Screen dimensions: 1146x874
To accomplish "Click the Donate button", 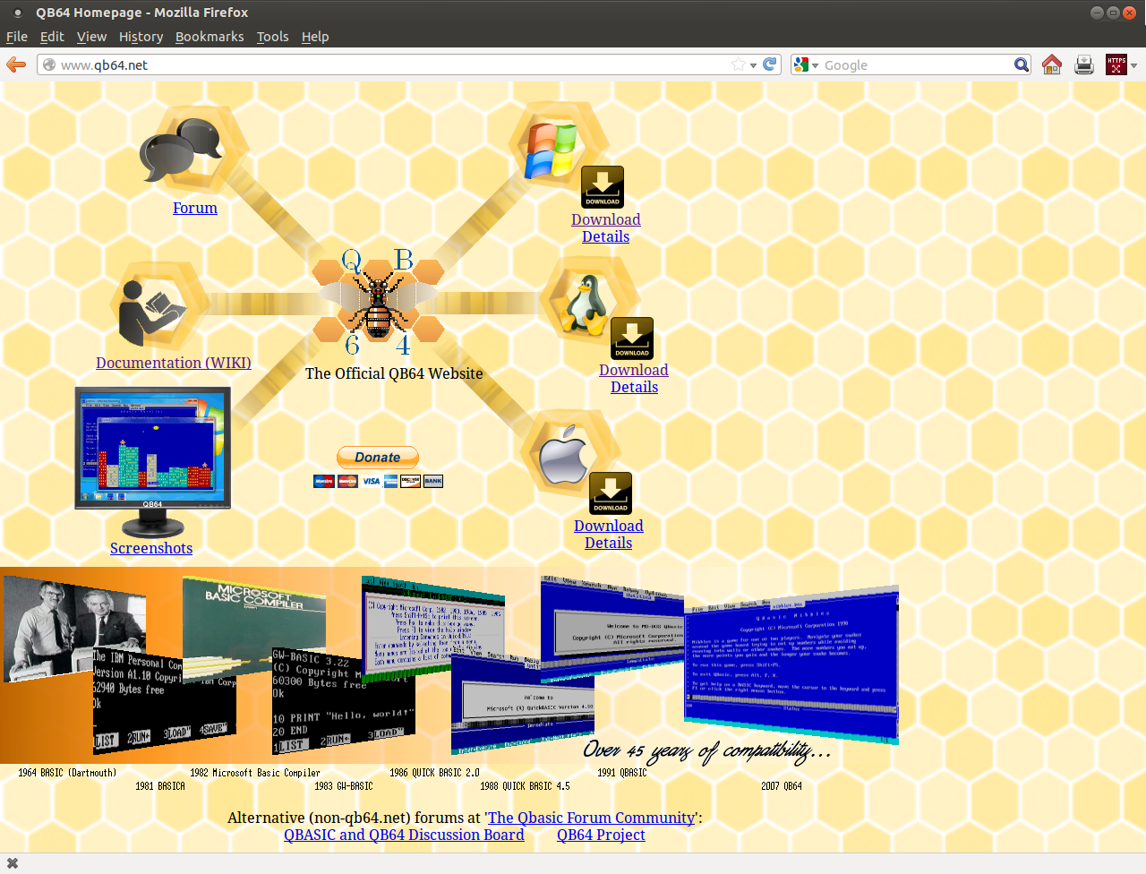I will (378, 458).
